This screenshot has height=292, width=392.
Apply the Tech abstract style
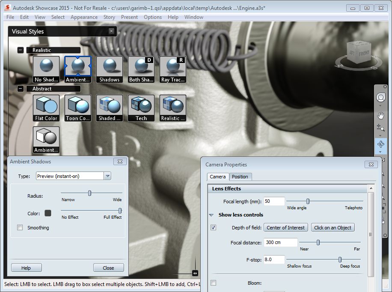(141, 108)
